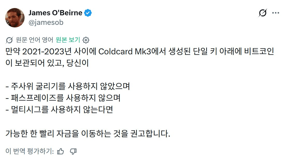Click the 이 번역 평가하기 label

[30, 151]
